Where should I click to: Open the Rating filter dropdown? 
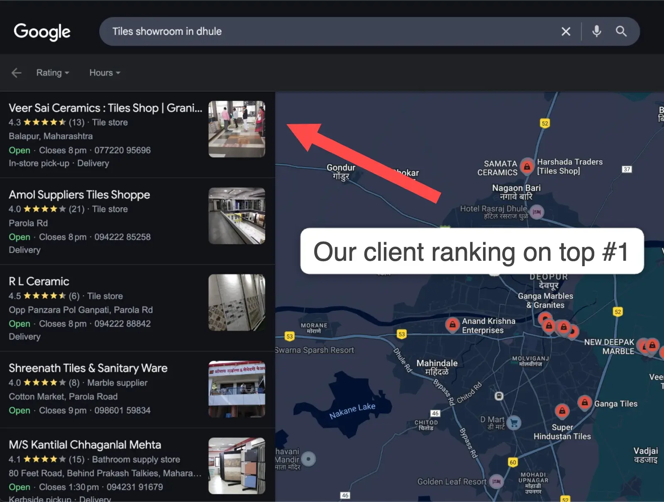coord(52,73)
